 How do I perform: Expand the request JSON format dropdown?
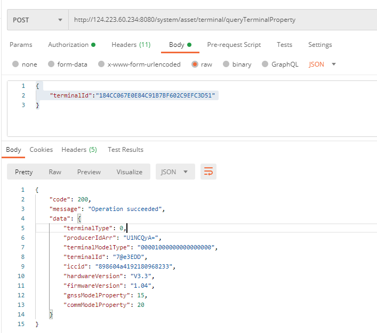pos(323,64)
